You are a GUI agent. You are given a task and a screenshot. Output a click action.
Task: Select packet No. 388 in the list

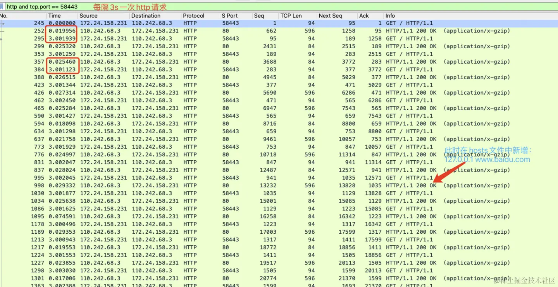(279, 77)
